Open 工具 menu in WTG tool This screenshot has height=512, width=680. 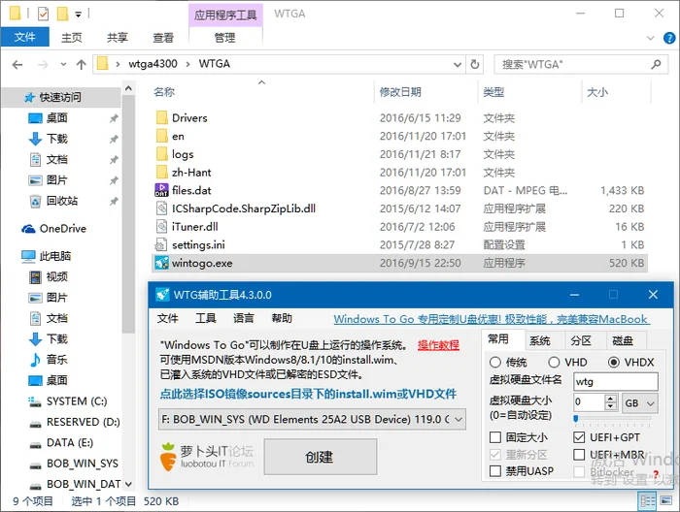206,318
